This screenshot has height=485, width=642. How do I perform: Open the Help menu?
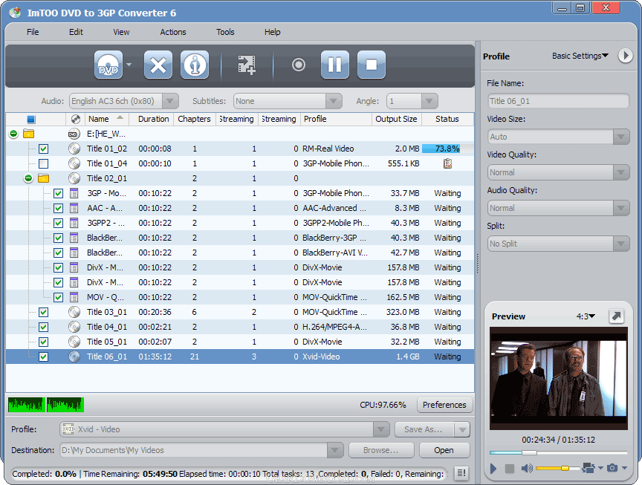[x=272, y=32]
